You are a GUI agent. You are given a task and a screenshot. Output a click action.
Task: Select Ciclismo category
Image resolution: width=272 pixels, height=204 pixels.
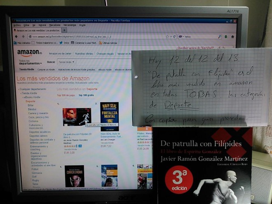(x=33, y=121)
